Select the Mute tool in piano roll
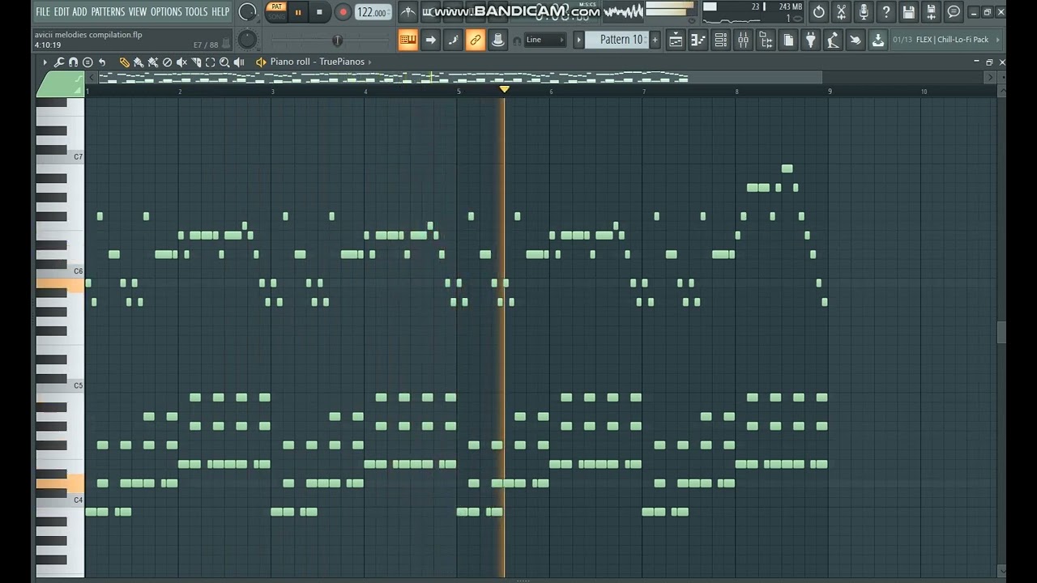This screenshot has width=1037, height=583. [181, 62]
